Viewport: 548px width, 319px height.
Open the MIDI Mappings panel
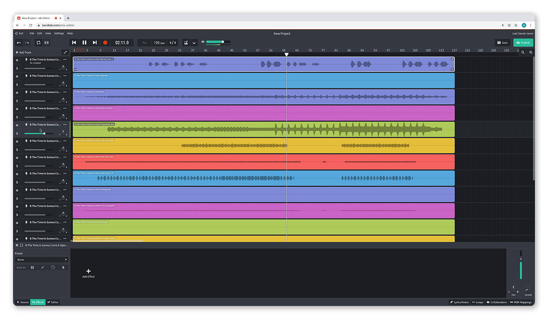coord(521,302)
